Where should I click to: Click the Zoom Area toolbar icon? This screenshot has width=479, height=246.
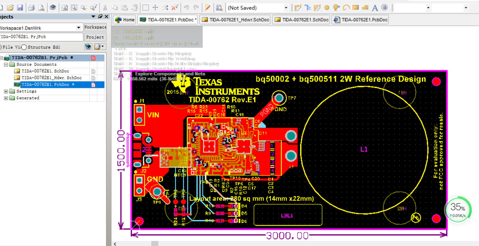click(74, 8)
